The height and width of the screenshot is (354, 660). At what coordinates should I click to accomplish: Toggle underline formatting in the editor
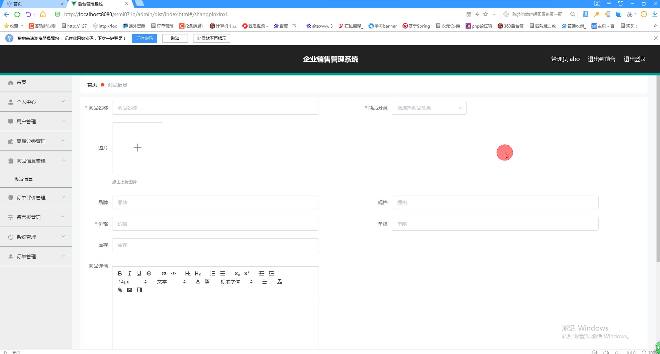[x=139, y=273]
